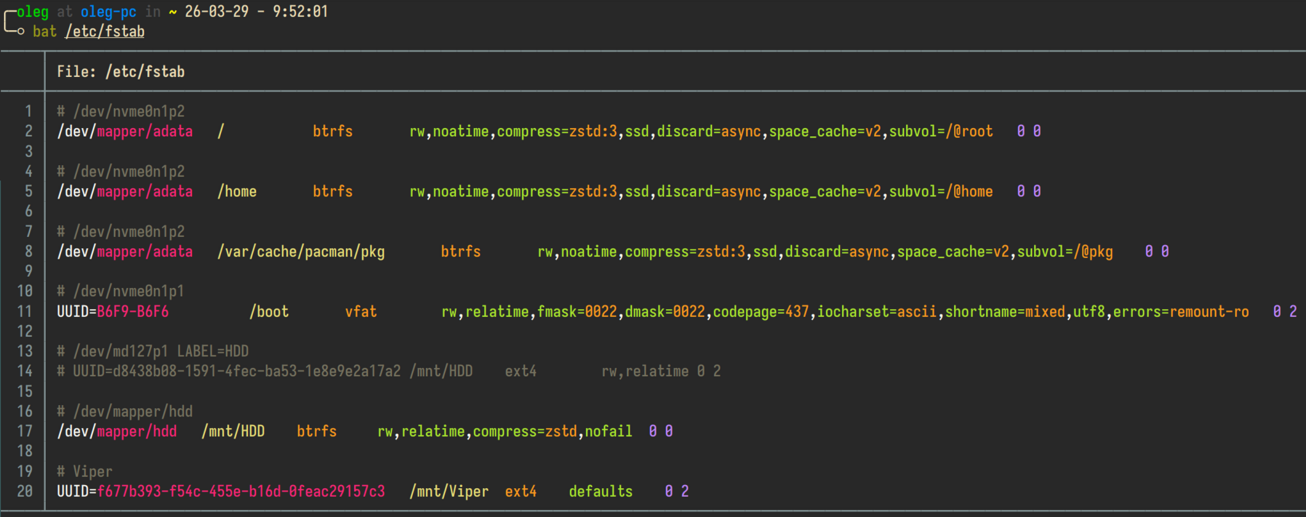The height and width of the screenshot is (517, 1306).
Task: Click the "utf8" option
Action: (x=1089, y=312)
